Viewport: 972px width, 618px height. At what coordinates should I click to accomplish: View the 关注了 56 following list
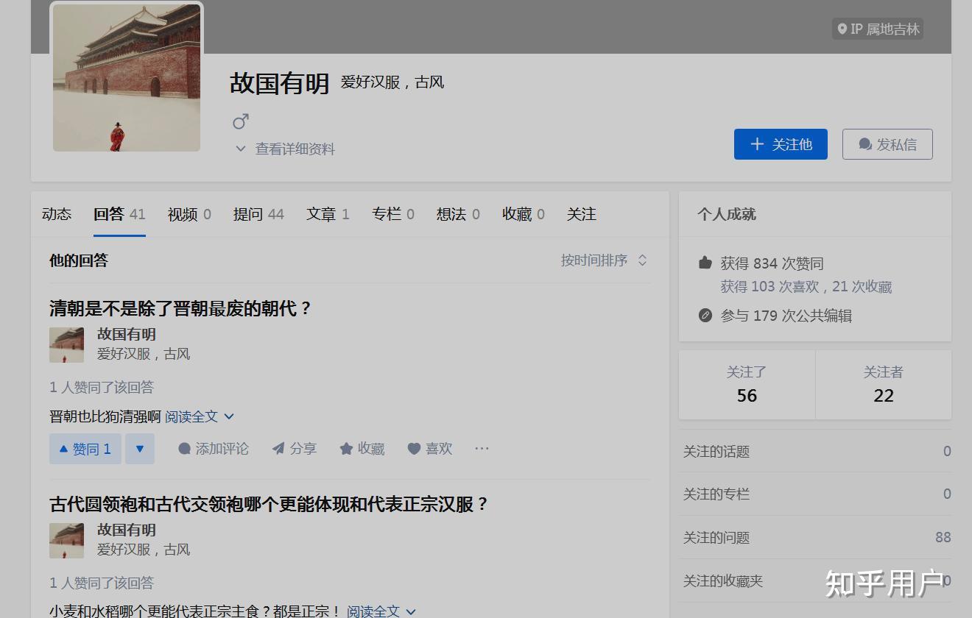[x=747, y=385]
